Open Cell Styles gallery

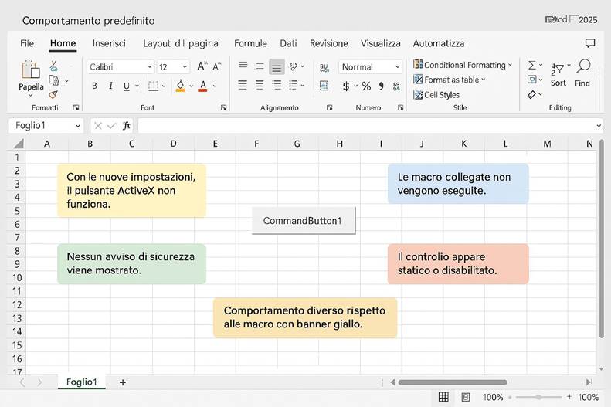436,95
